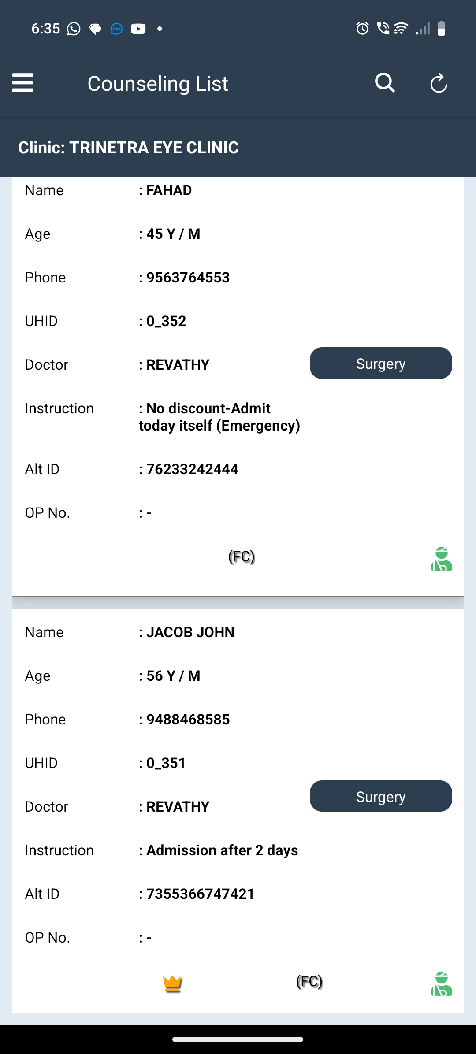Tap the imo messenger status icon

tap(116, 29)
